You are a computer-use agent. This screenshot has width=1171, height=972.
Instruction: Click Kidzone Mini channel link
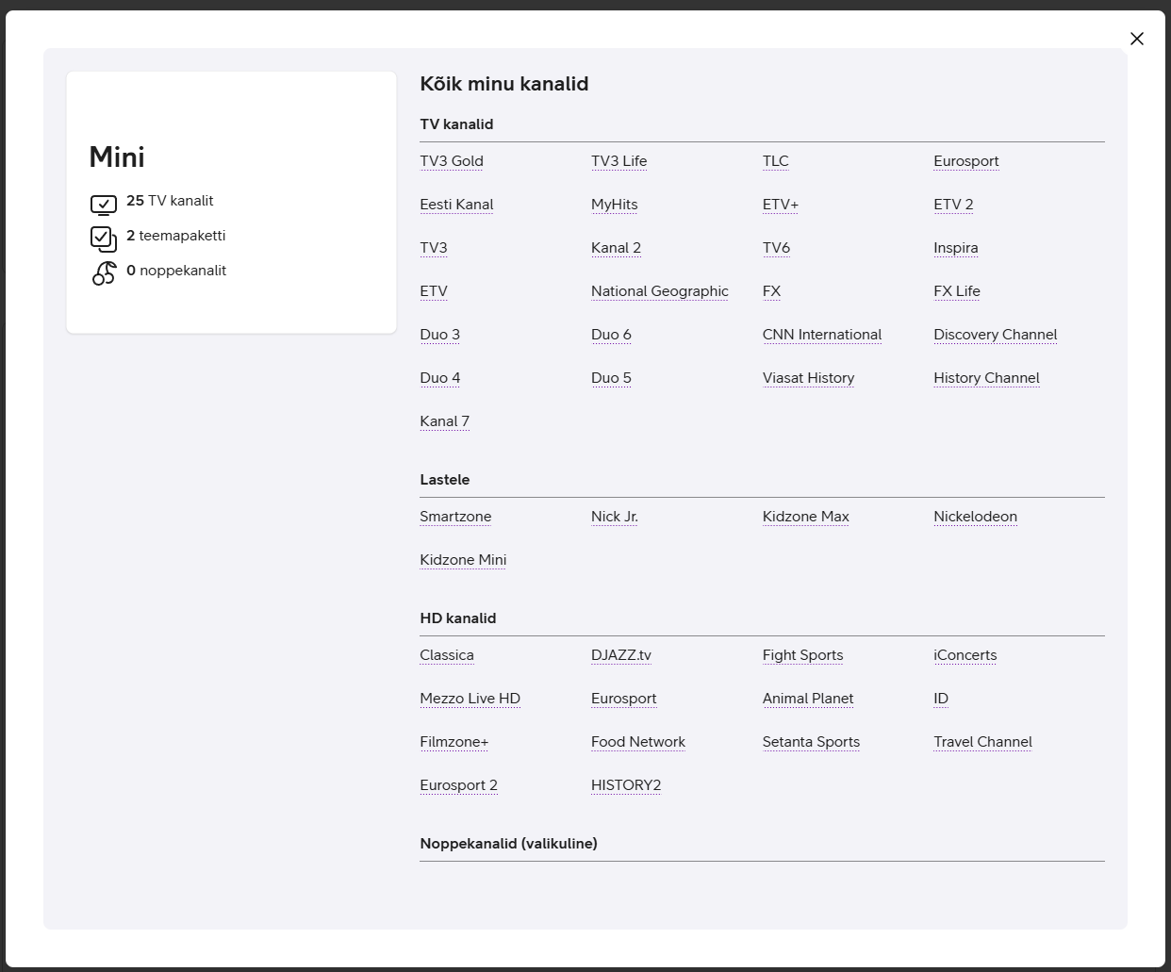tap(463, 560)
